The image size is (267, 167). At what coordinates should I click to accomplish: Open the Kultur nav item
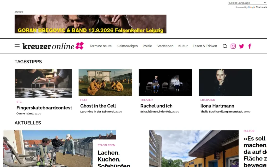click(183, 46)
